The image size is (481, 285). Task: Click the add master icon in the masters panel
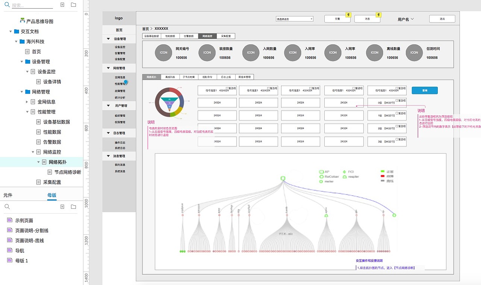point(62,207)
